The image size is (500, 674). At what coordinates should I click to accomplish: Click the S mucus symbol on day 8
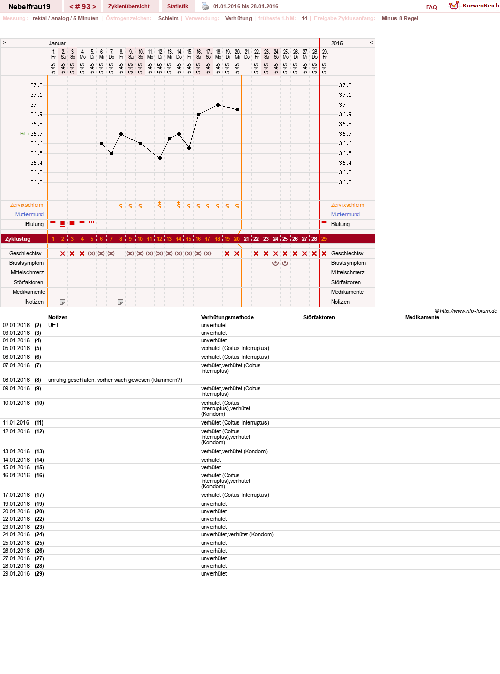[121, 206]
